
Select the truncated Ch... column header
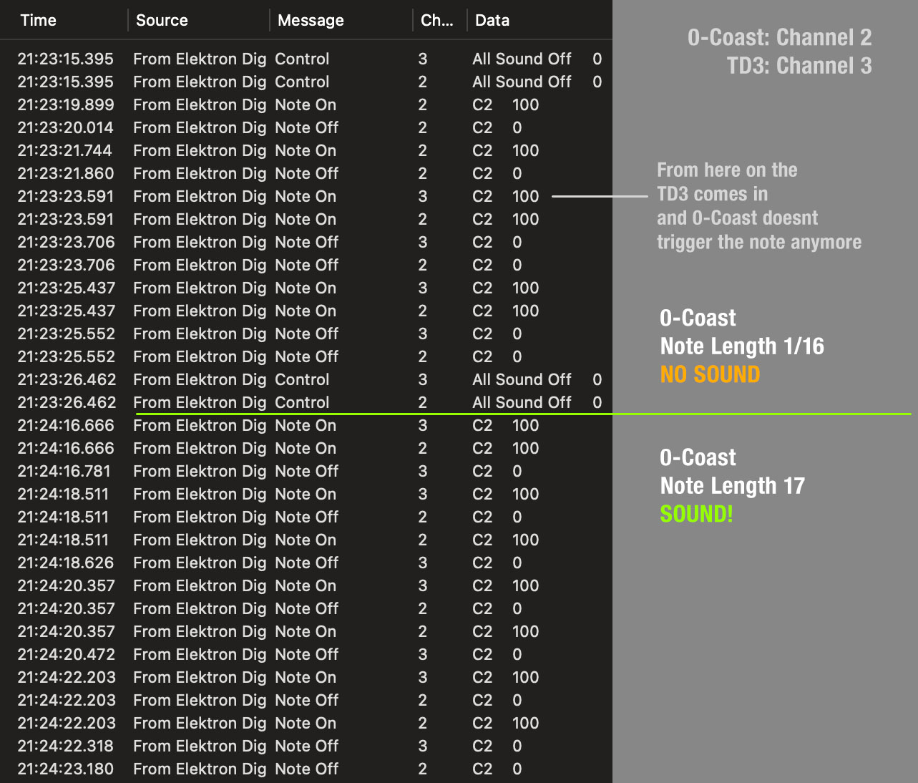click(x=436, y=20)
